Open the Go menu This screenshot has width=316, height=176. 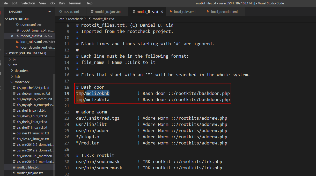click(53, 3)
